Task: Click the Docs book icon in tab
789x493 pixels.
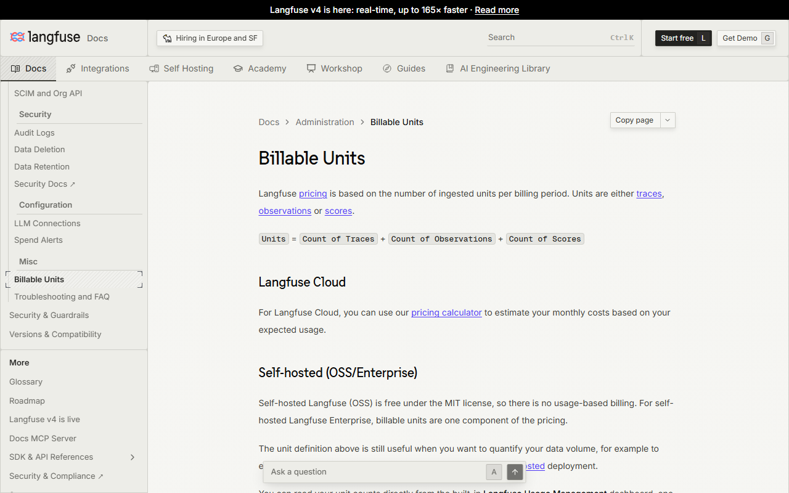Action: (15, 68)
